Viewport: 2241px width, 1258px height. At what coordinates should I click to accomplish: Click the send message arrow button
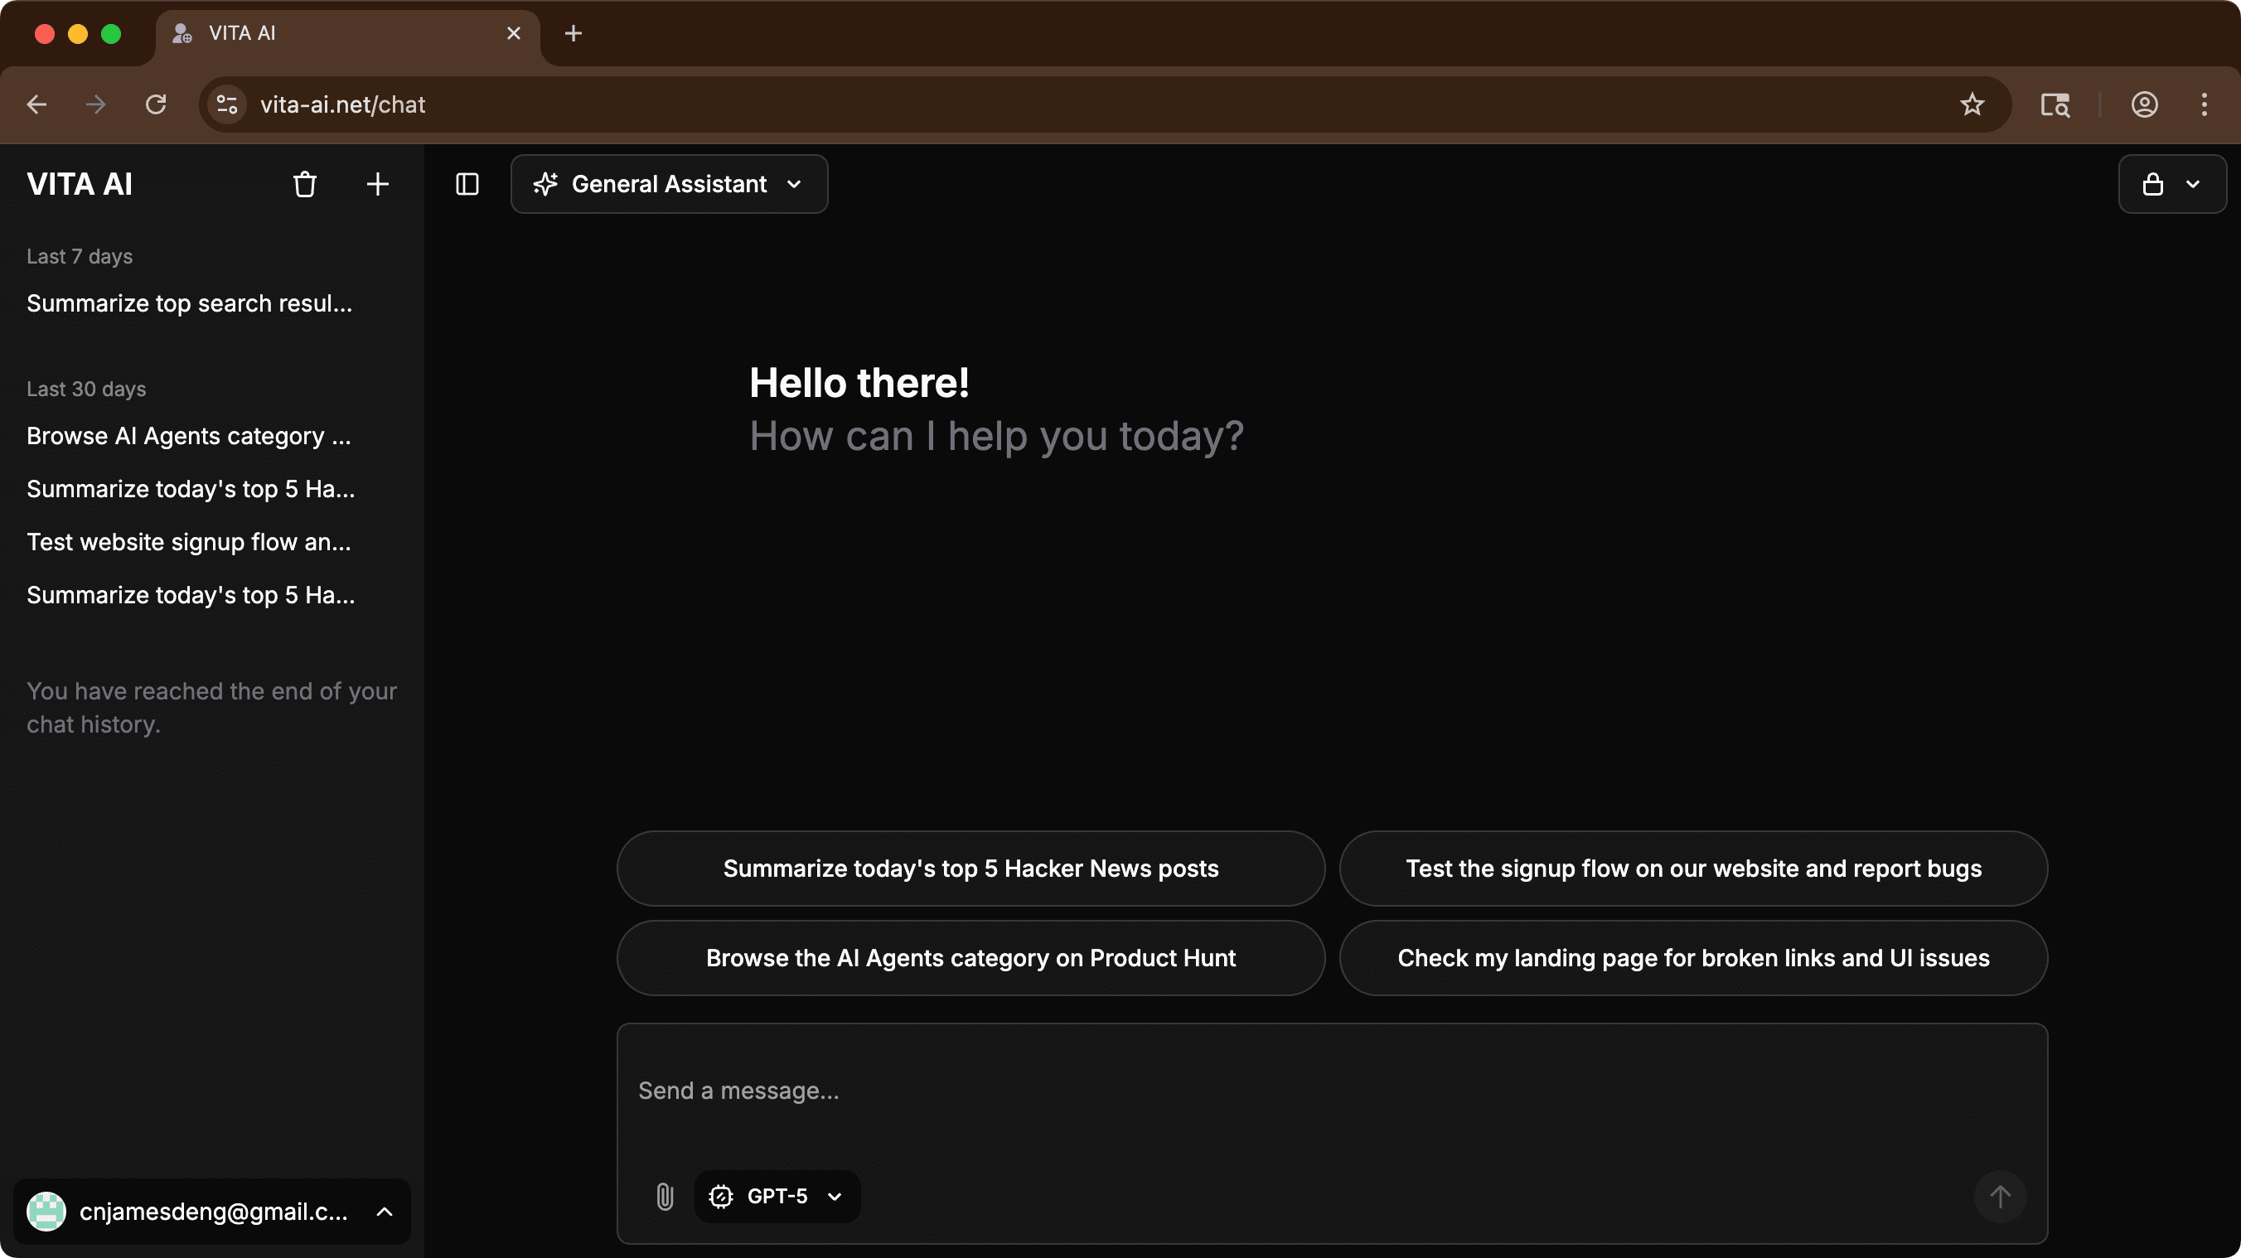point(2000,1196)
